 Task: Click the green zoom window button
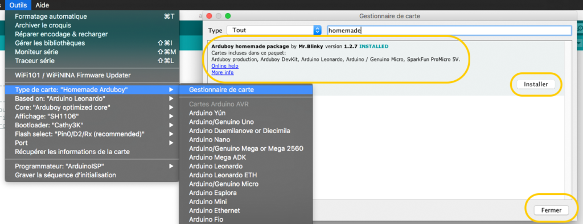[228, 16]
